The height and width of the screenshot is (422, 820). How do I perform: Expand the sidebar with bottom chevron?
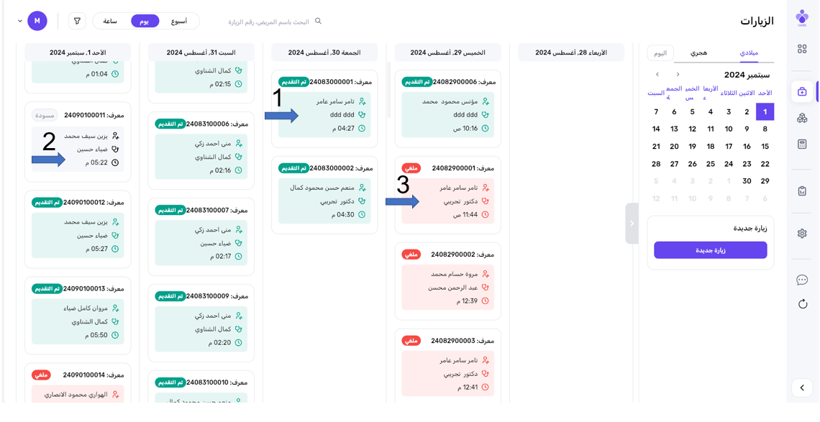point(802,388)
